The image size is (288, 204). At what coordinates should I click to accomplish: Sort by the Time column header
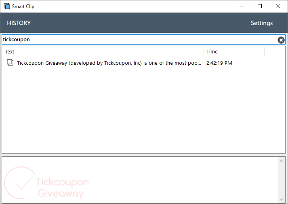point(234,51)
